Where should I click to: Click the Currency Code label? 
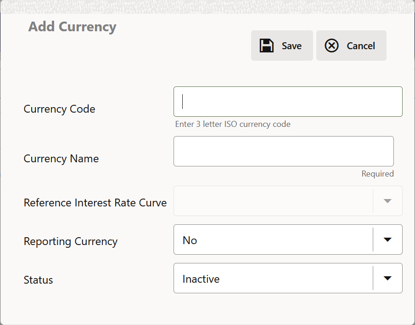pyautogui.click(x=59, y=109)
